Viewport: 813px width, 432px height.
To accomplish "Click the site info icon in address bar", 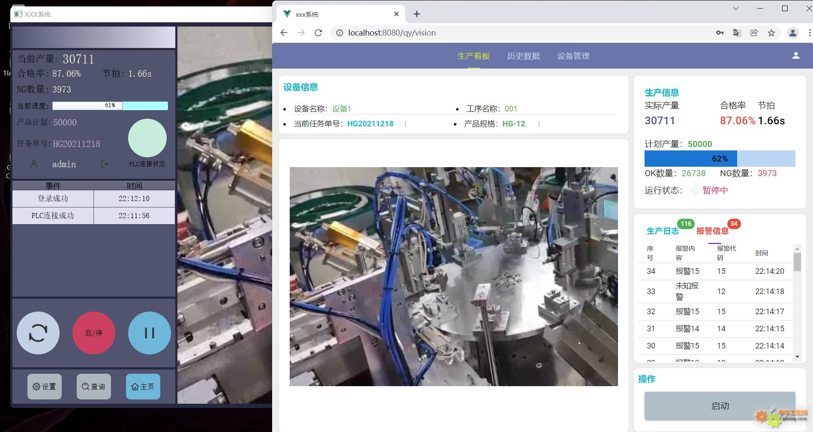I will coord(339,33).
